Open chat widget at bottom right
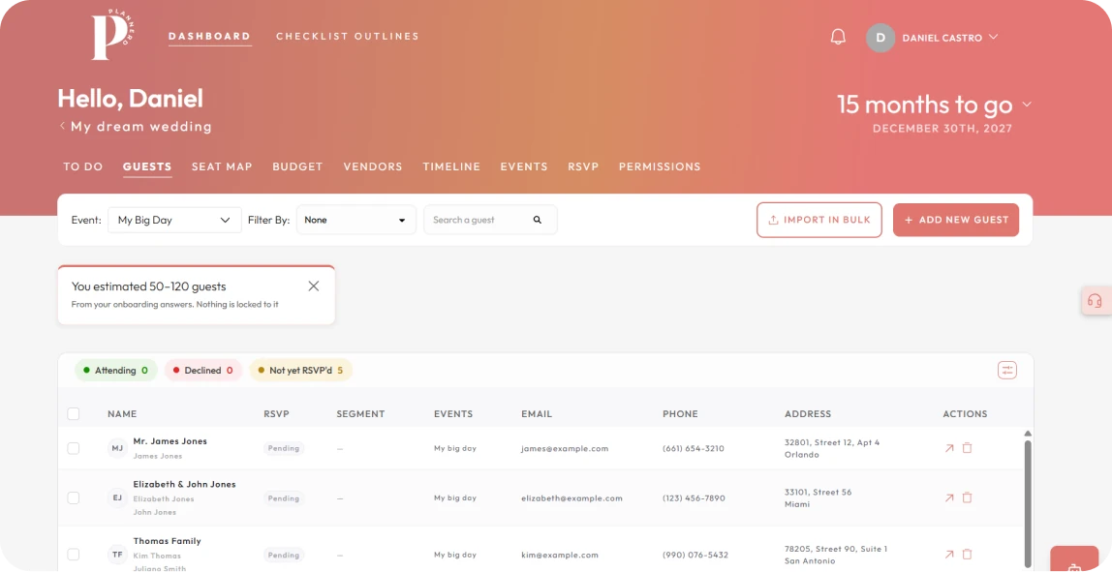The image size is (1112, 572). [x=1074, y=560]
